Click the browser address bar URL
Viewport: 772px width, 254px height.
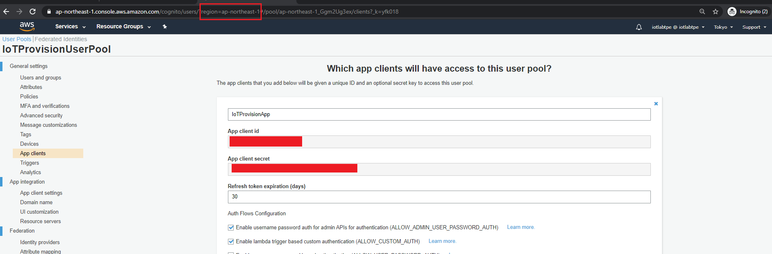click(x=227, y=12)
